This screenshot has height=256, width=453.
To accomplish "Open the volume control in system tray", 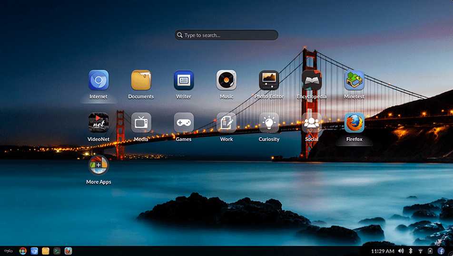I will click(401, 251).
